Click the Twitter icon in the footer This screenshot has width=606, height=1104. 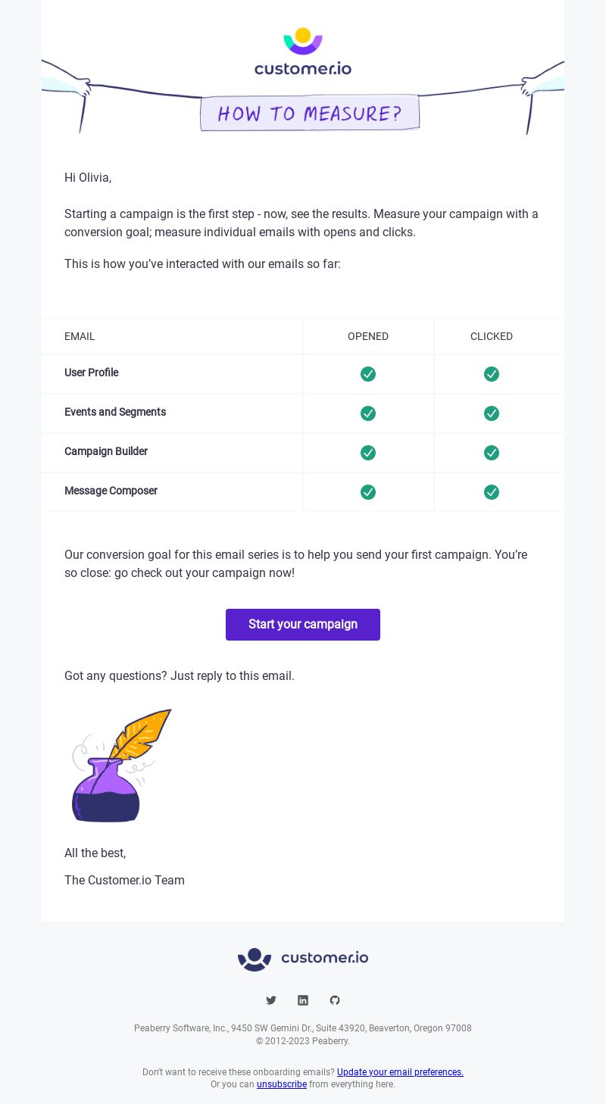point(271,1000)
